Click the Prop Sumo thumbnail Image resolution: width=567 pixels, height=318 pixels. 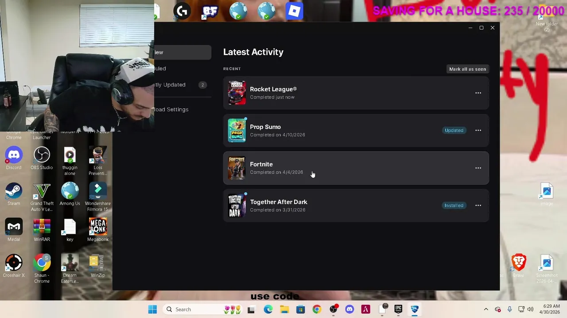click(237, 130)
